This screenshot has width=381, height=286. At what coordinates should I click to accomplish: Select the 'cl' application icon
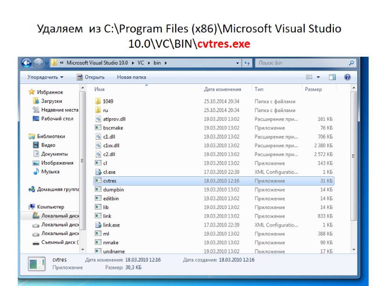pos(98,163)
